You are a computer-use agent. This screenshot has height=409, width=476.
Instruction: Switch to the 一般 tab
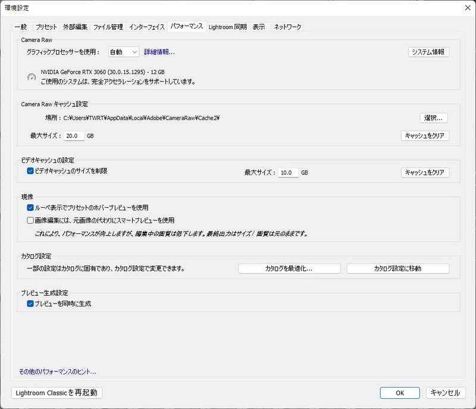(20, 27)
